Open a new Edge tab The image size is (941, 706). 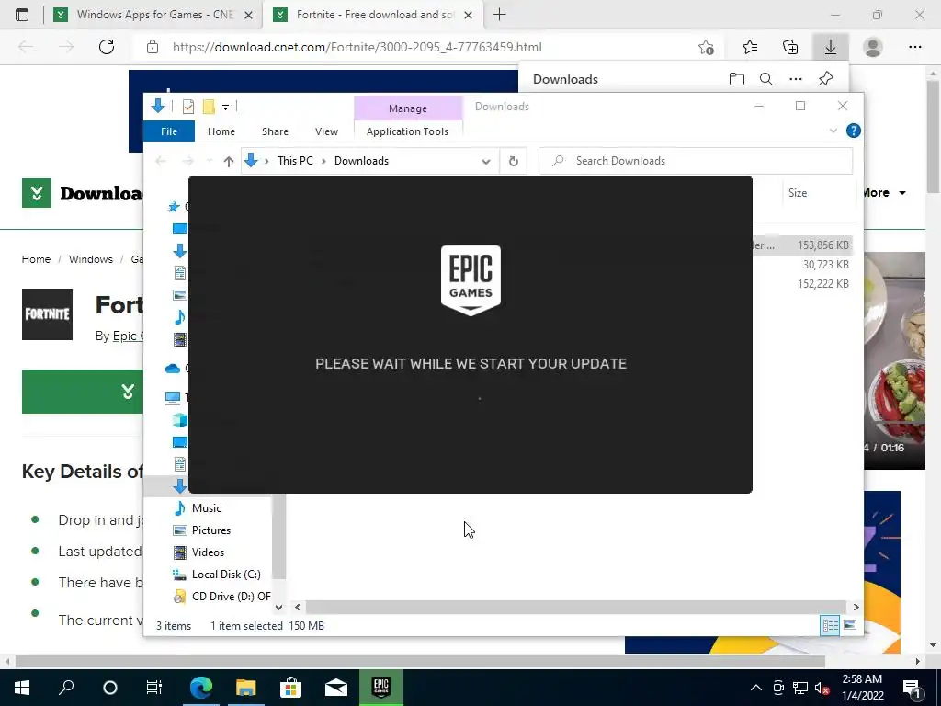499,15
